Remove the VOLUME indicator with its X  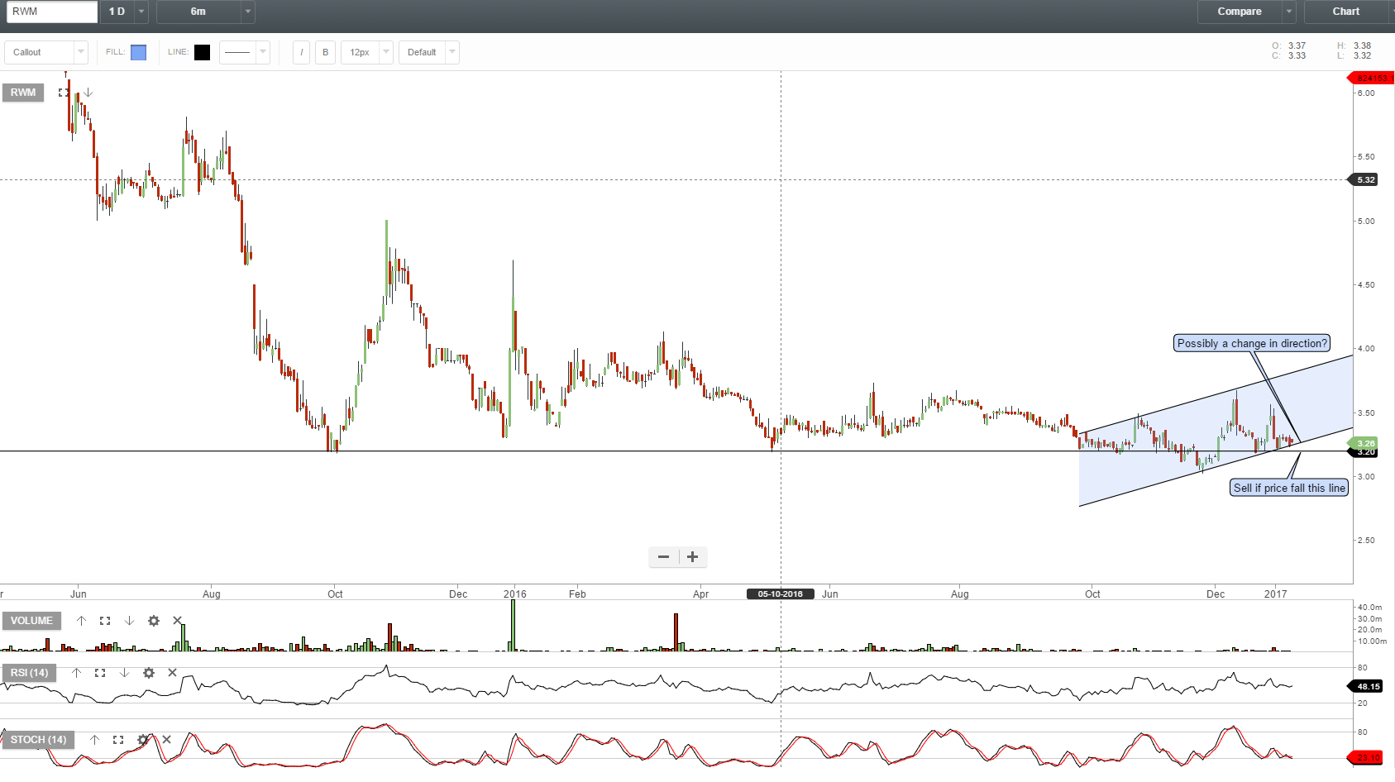point(178,620)
